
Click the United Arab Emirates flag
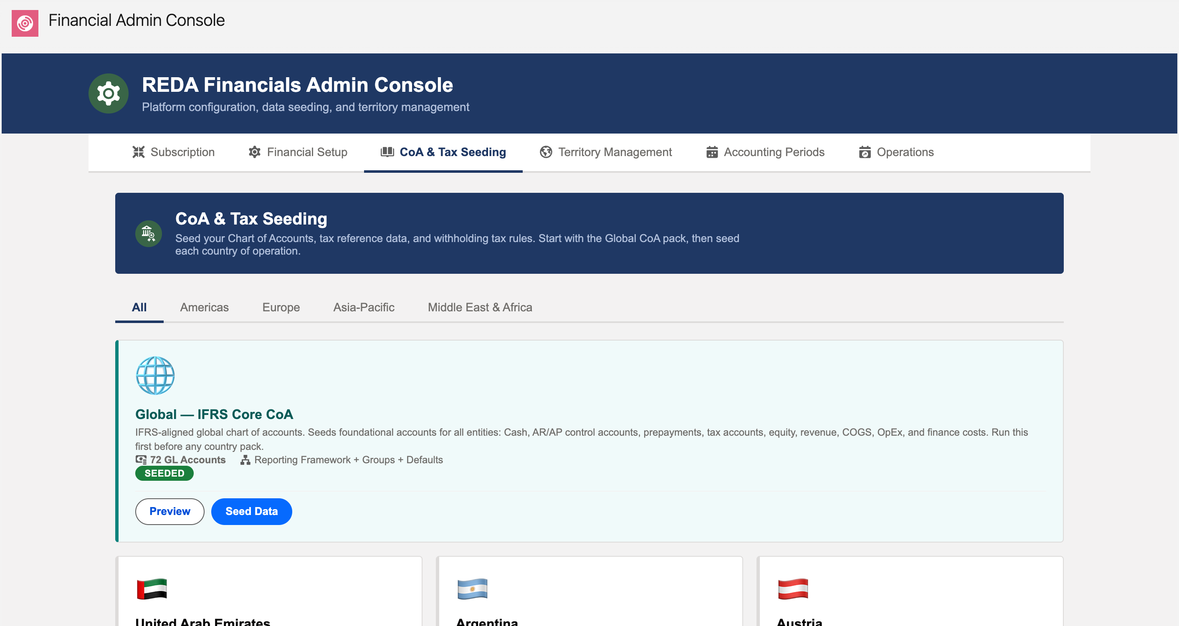[152, 589]
